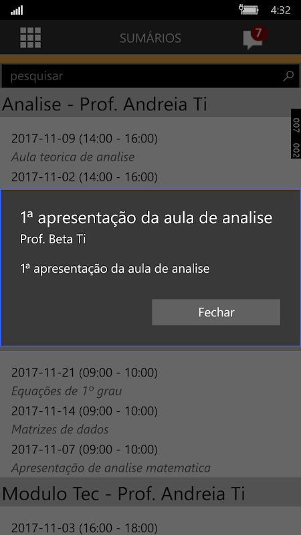Open summary 'Equações de 1º grau'

click(66, 391)
